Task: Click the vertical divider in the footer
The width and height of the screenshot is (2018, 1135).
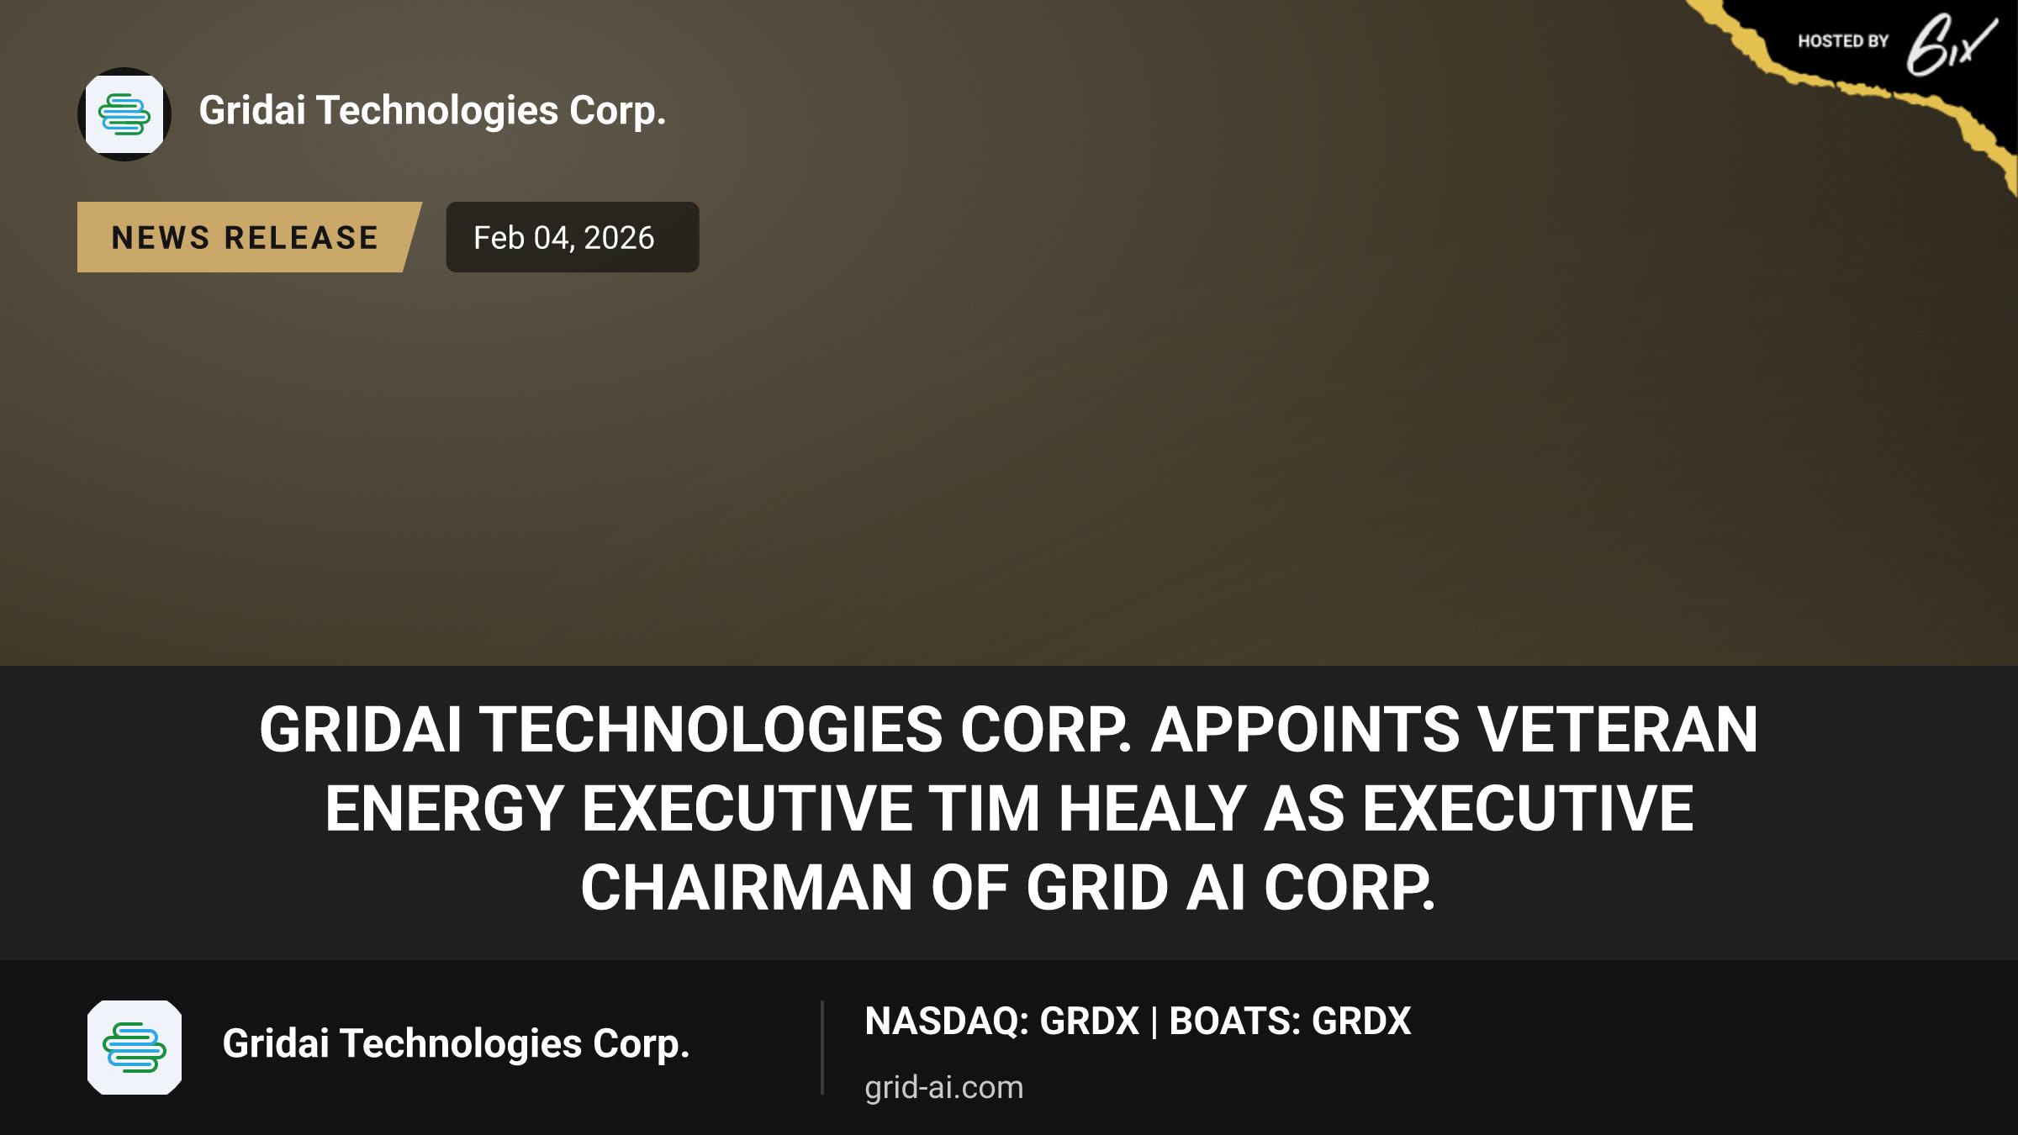Action: (x=821, y=1048)
